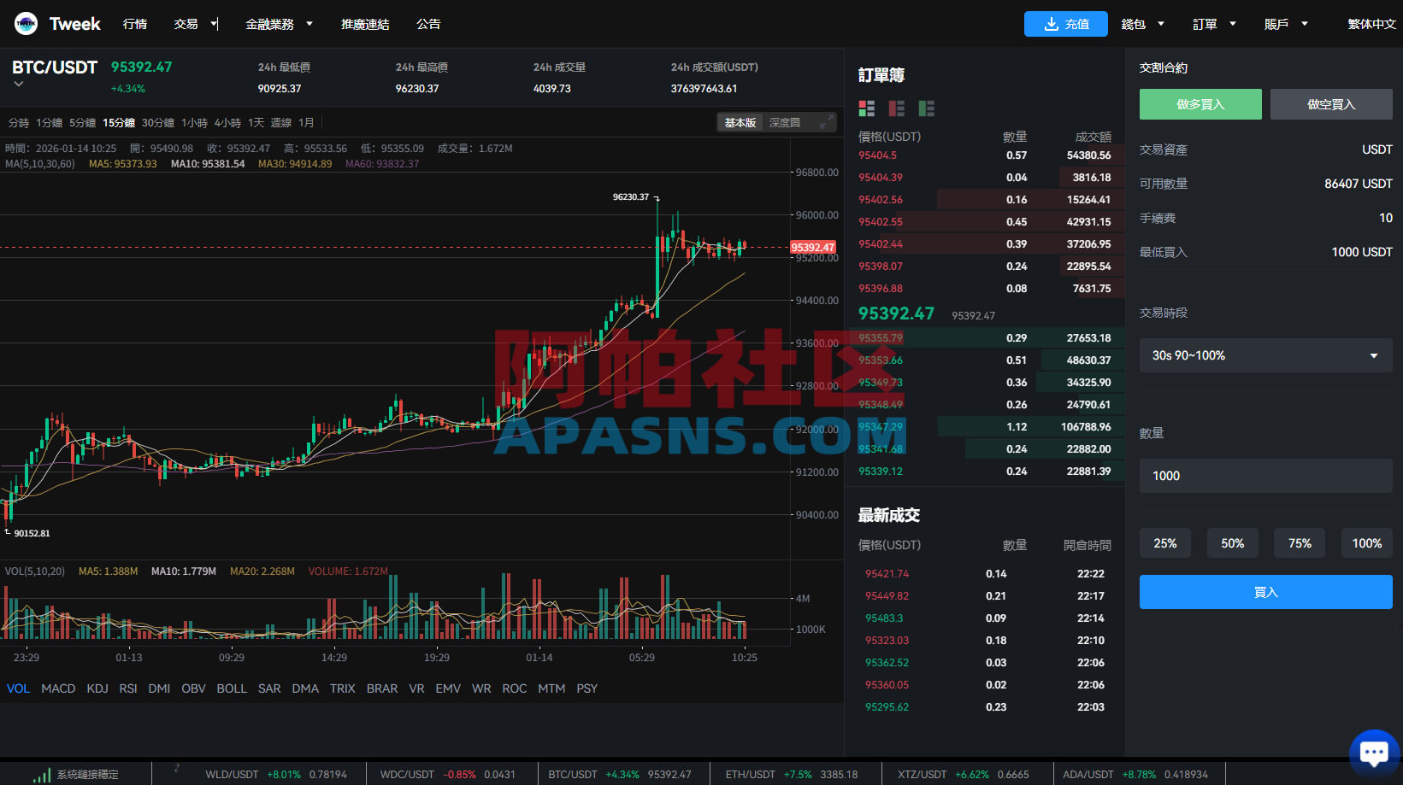Open the 推廣連結 menu item
The image size is (1403, 785).
(x=365, y=24)
